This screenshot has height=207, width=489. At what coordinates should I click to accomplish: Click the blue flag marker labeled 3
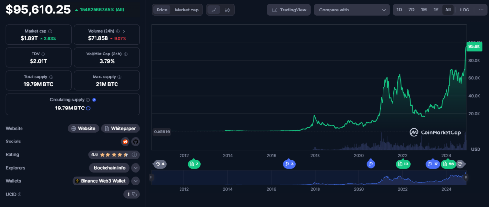(289, 163)
